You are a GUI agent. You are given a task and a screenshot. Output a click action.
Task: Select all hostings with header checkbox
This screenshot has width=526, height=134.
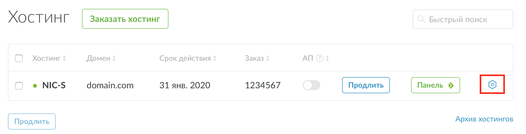click(x=19, y=58)
